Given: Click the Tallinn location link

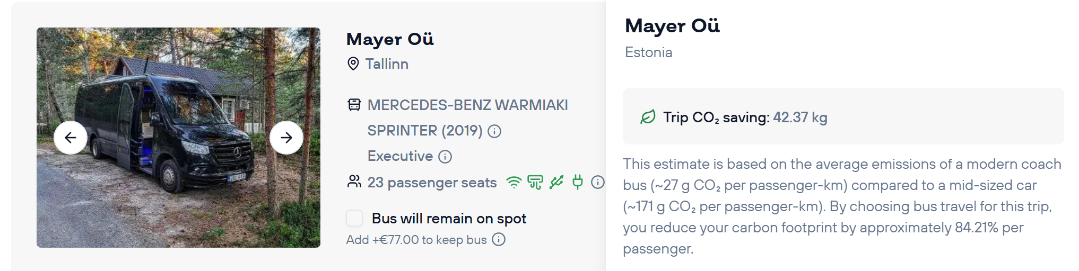Looking at the screenshot, I should coord(387,64).
